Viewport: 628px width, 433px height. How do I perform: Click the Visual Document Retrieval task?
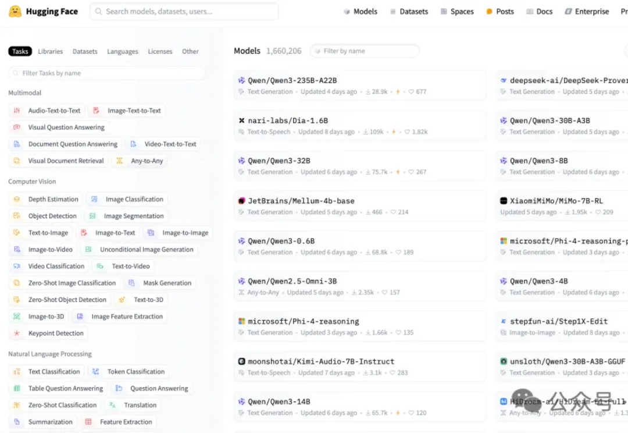pos(58,161)
